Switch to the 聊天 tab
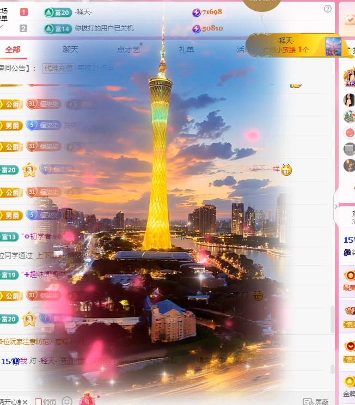Image resolution: width=355 pixels, height=405 pixels. pos(71,50)
